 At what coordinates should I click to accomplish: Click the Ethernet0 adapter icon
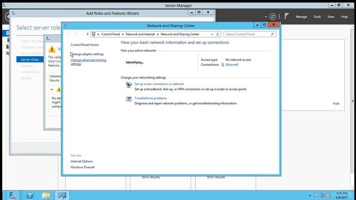222,64
